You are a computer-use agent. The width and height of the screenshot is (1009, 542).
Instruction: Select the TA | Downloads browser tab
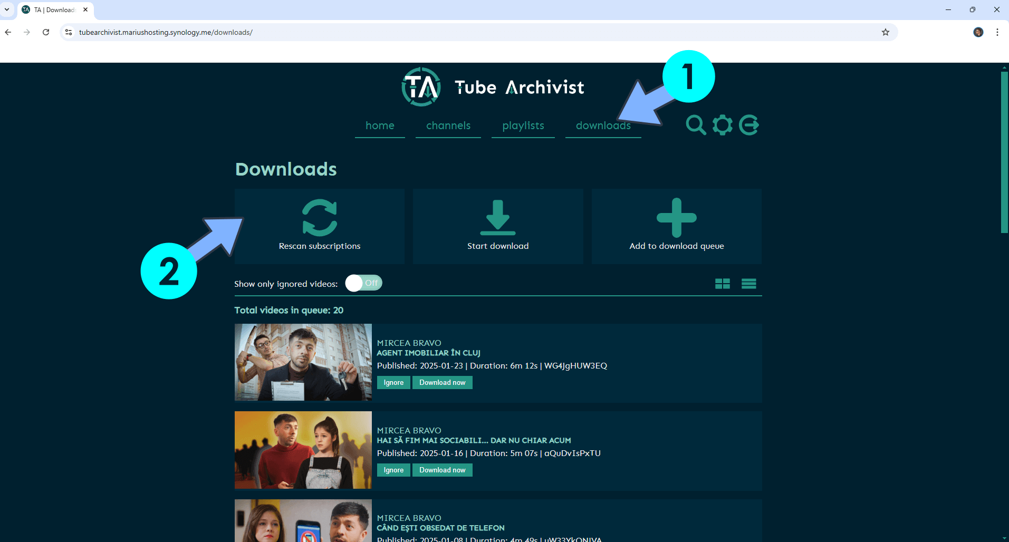point(55,10)
